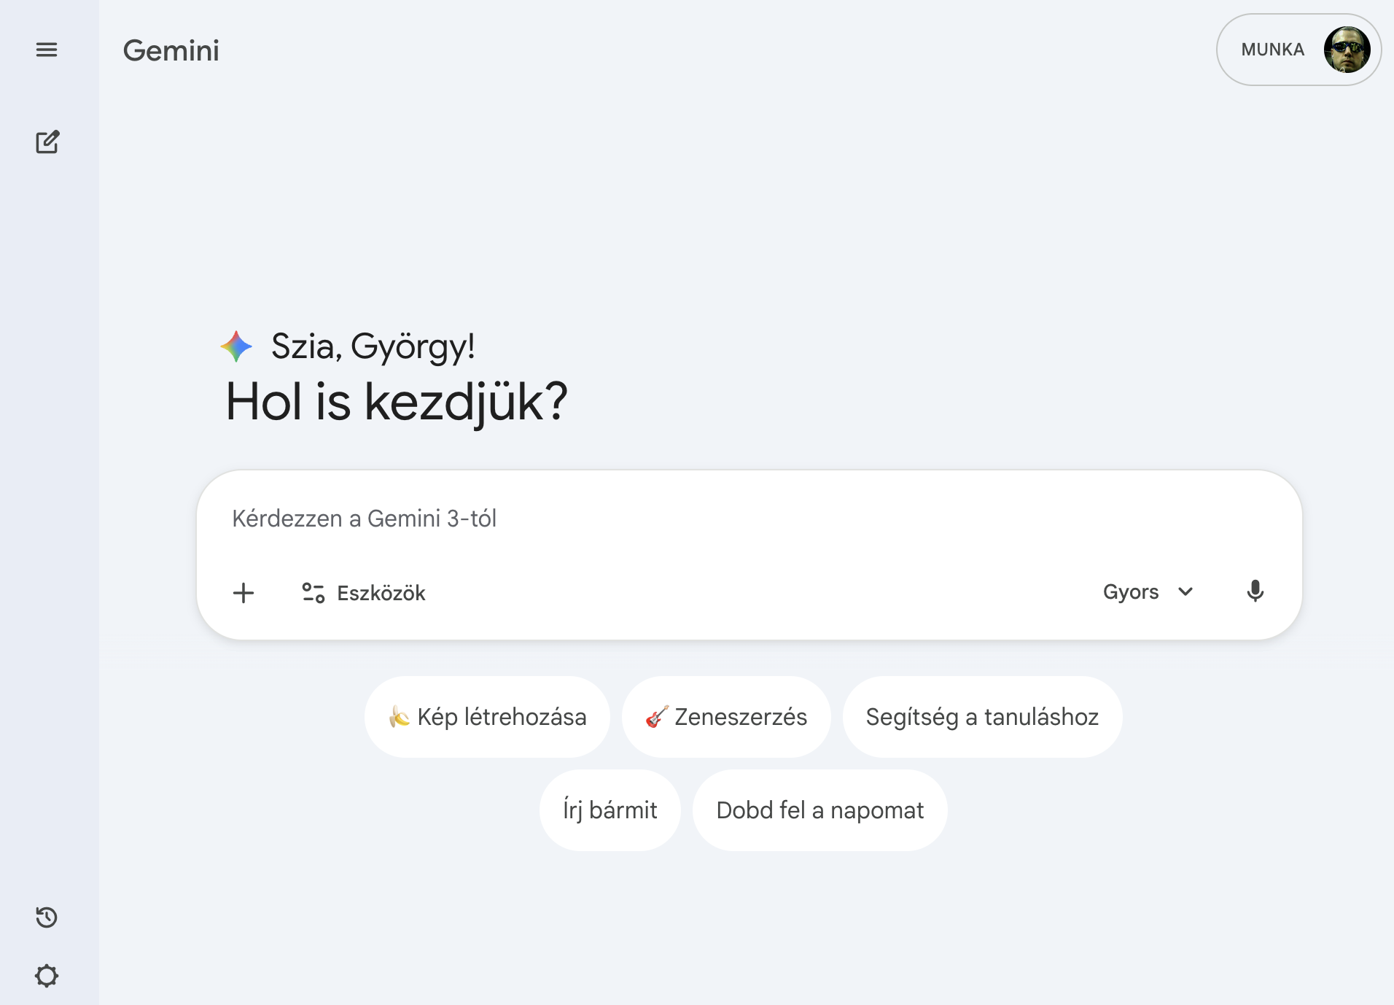Select the Kép létrehozása suggestion chip
1394x1005 pixels.
[x=487, y=717]
